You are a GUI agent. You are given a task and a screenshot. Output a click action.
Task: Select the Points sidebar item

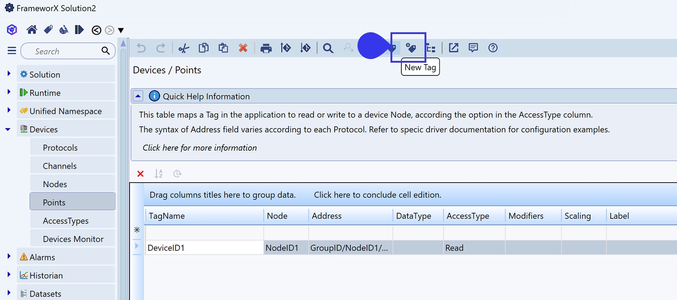72,202
